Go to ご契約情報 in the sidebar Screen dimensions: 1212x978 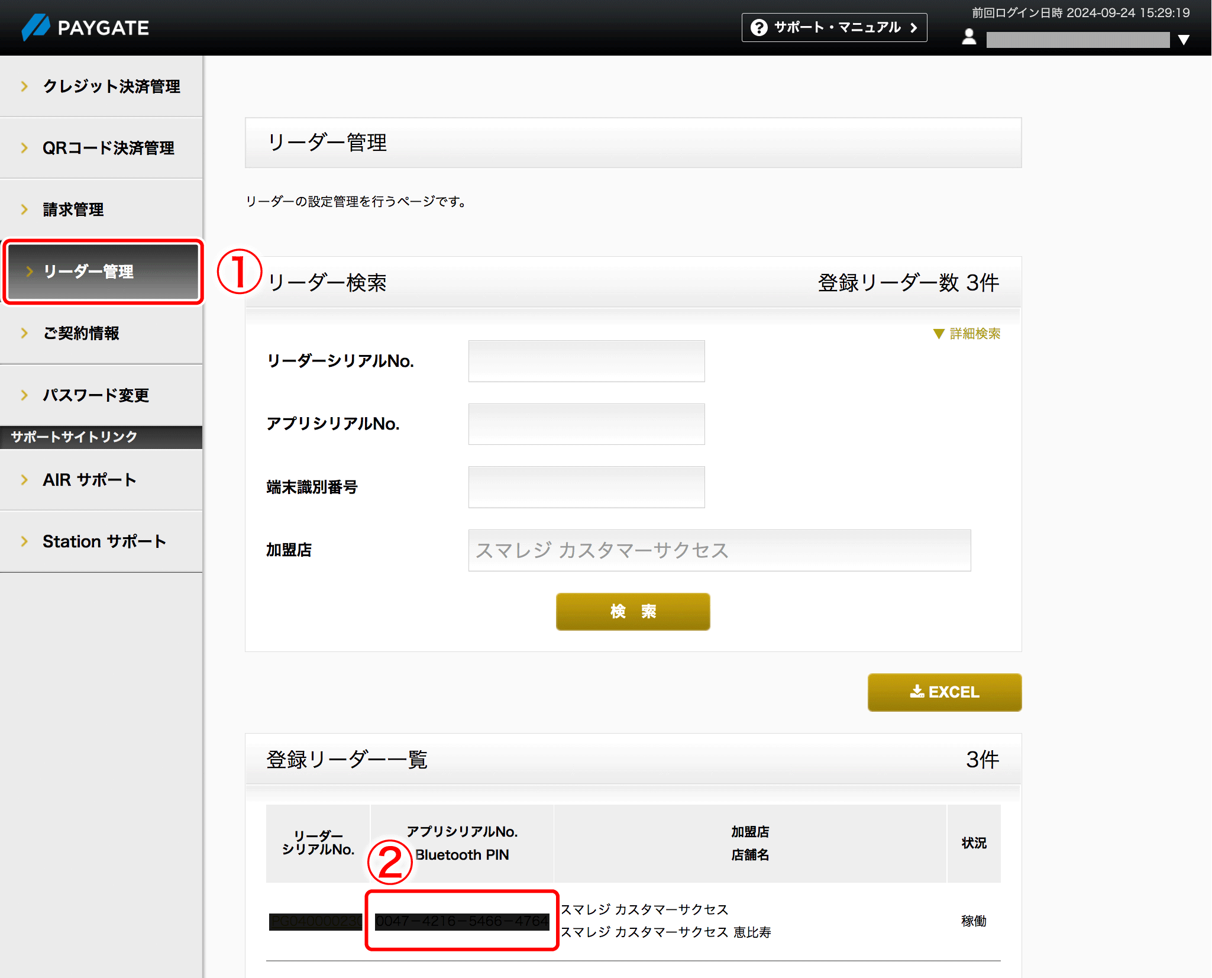(81, 333)
